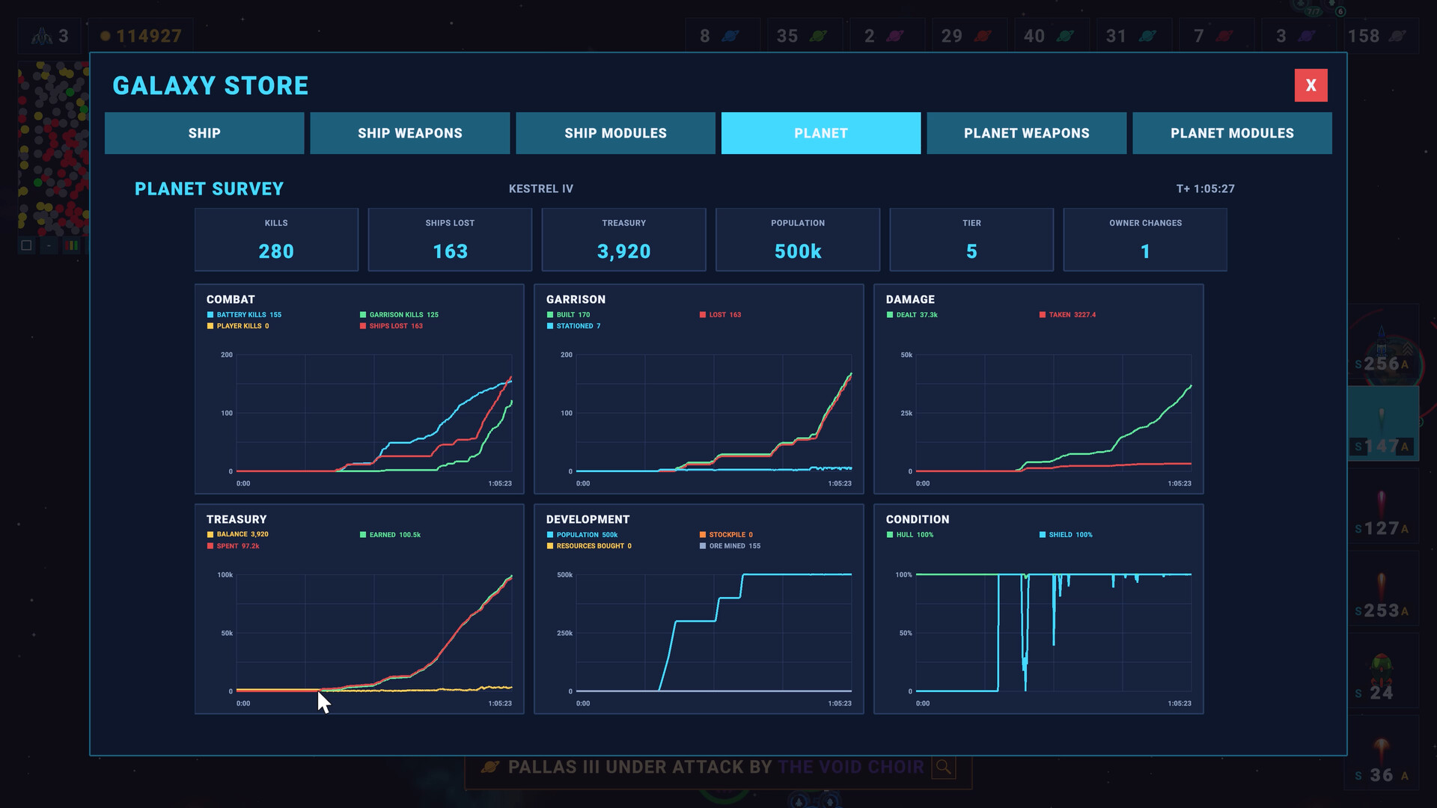The height and width of the screenshot is (808, 1437).
Task: Click the Shield legend in Condition chart
Action: click(1066, 535)
